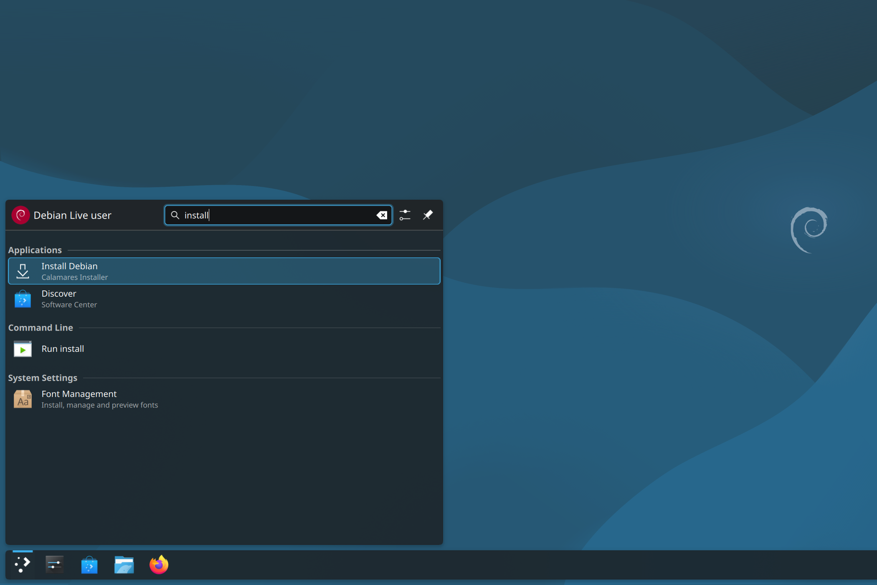The image size is (877, 585).
Task: Open Discover Software Center result
Action: click(224, 299)
